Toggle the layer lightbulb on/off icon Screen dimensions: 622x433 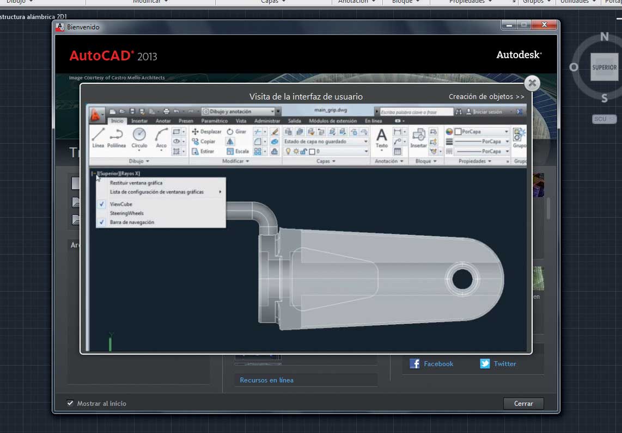coord(288,151)
